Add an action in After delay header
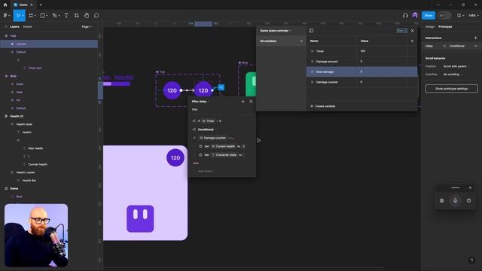482x271 pixels. tap(243, 102)
